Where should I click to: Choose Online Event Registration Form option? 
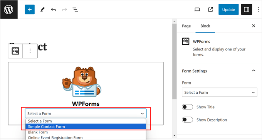tap(86, 138)
